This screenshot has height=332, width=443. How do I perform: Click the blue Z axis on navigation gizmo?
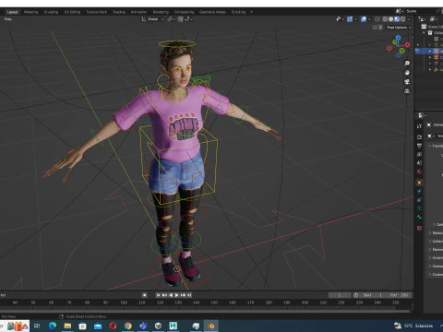[399, 38]
